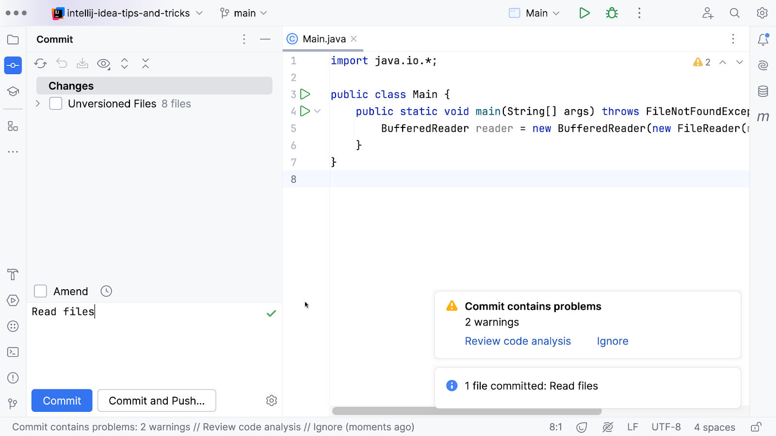Start debugging with the bug icon
The height and width of the screenshot is (436, 776).
click(612, 13)
